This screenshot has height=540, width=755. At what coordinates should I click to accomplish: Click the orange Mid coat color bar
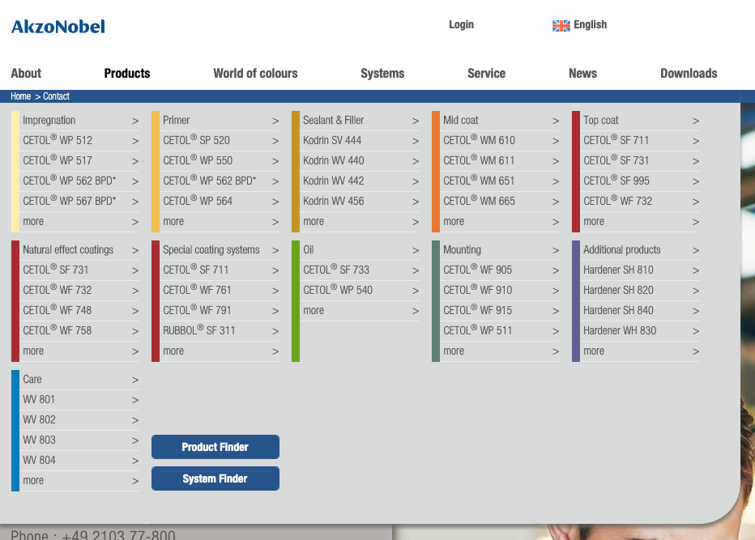436,171
